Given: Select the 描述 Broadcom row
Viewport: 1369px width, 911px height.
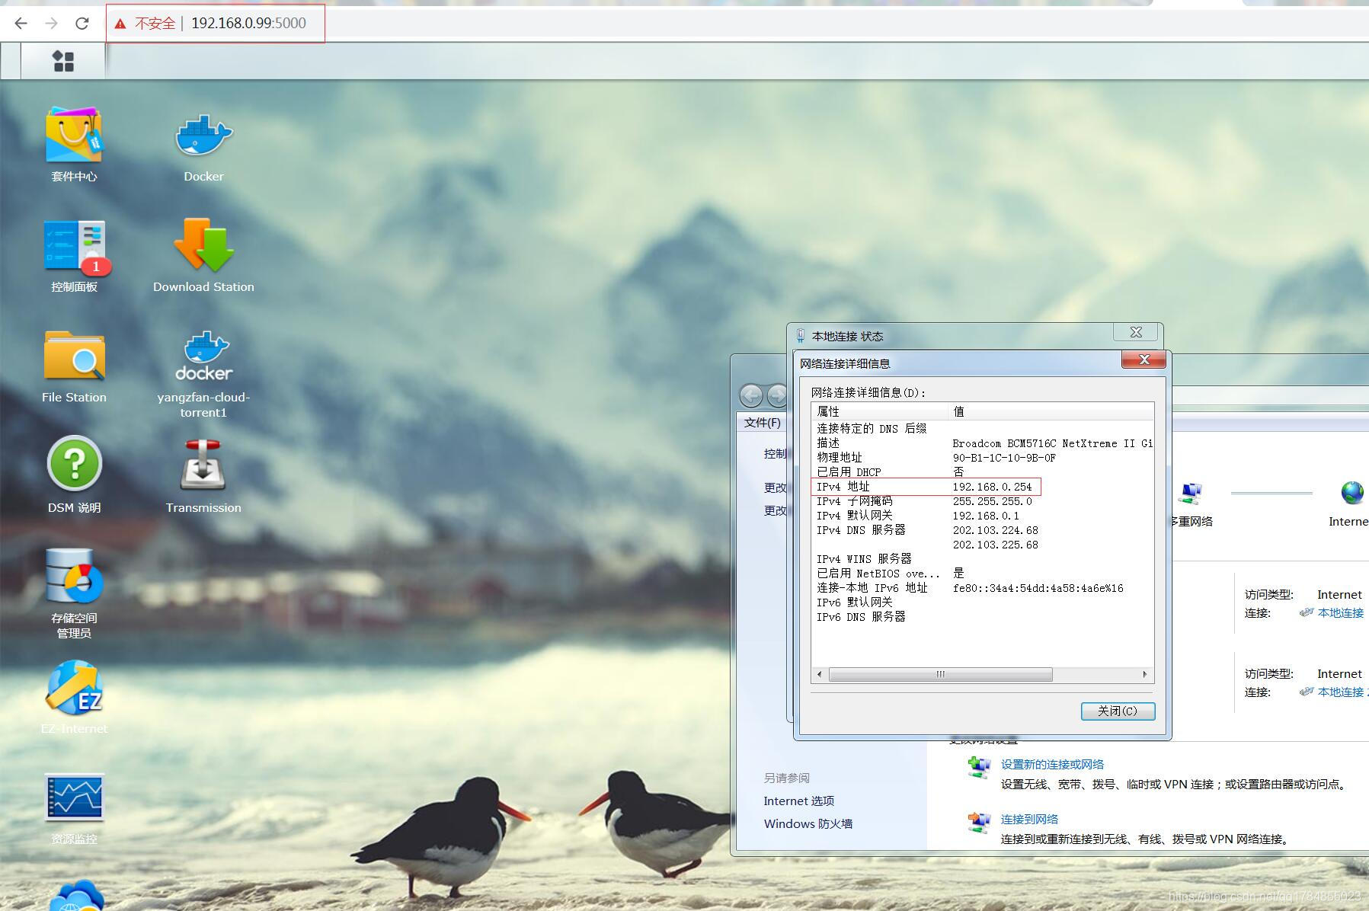Looking at the screenshot, I should [982, 443].
